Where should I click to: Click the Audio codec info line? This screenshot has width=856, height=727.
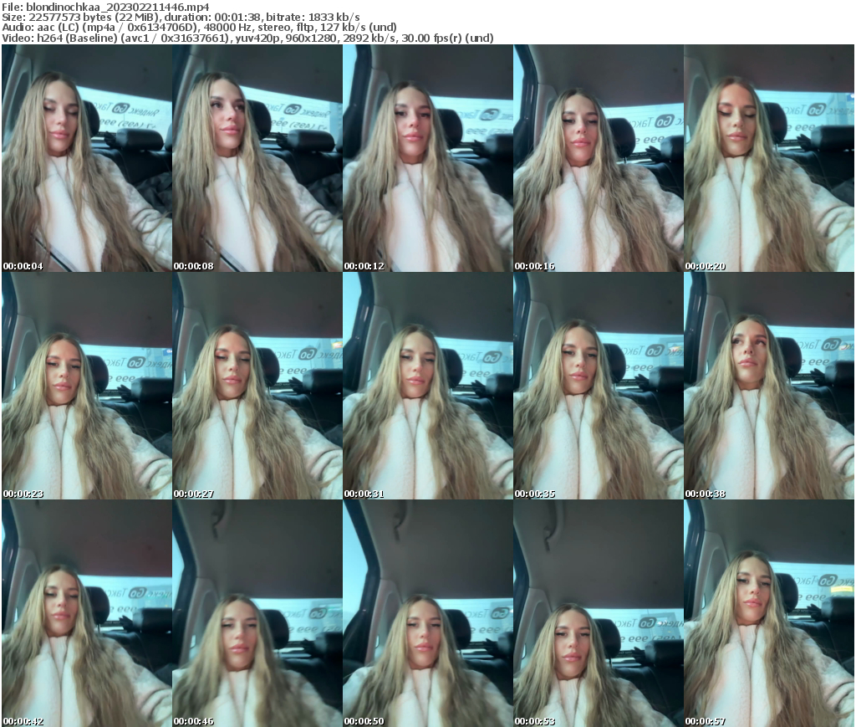click(198, 27)
